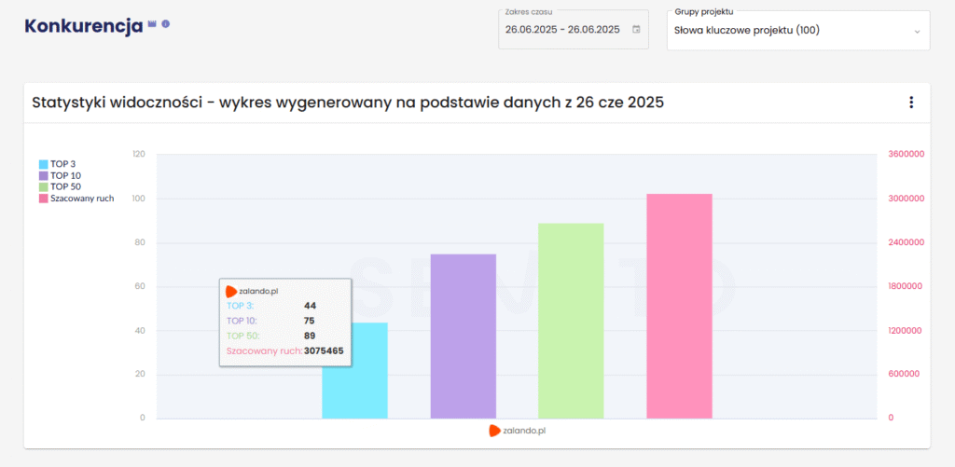Toggle the TOP 50 legend entry
The width and height of the screenshot is (955, 467).
pos(61,187)
